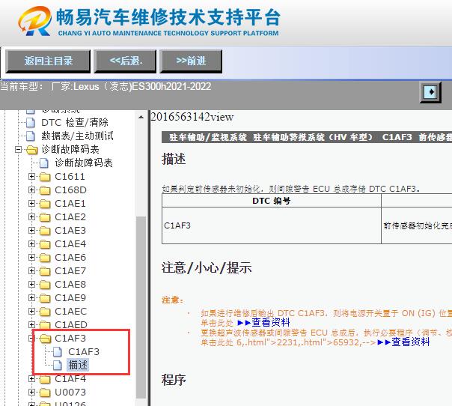Image resolution: width=452 pixels, height=406 pixels.
Task: Expand the C1AF4 tree node
Action: point(31,378)
